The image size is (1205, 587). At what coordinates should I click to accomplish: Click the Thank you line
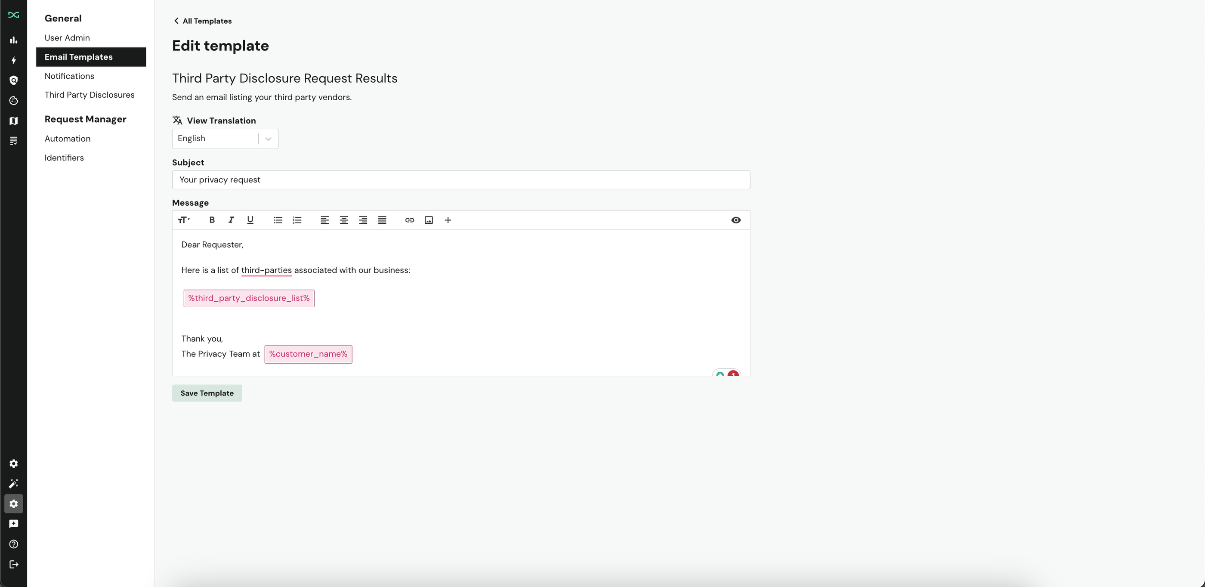point(202,339)
